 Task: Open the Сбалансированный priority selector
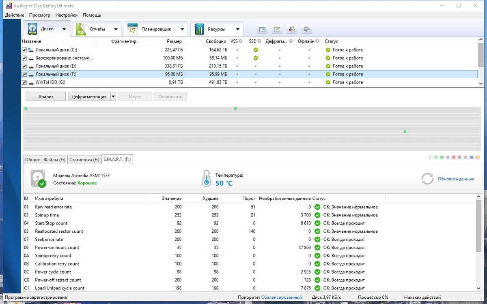point(281,298)
